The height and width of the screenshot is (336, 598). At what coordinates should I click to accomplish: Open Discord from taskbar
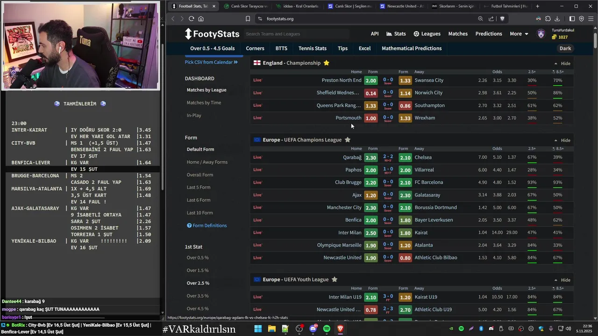(313, 329)
